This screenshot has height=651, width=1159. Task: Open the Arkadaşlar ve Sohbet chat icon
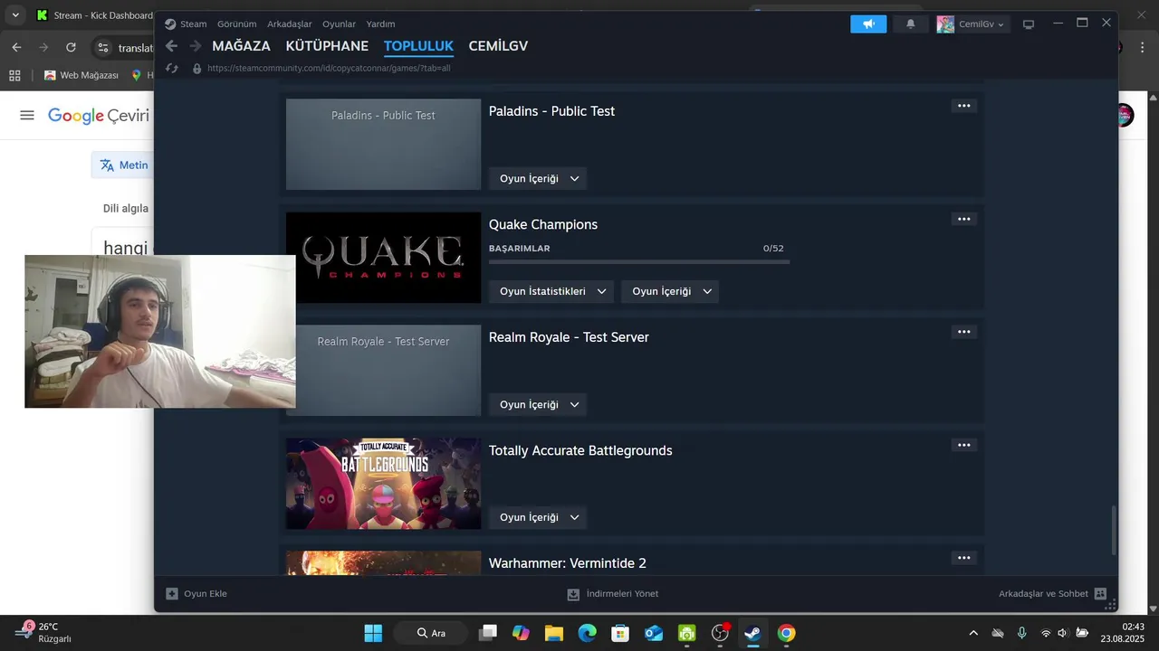click(1100, 594)
